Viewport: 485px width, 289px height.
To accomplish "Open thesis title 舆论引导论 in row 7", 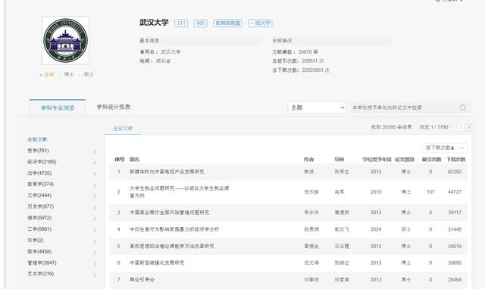I will click(142, 280).
